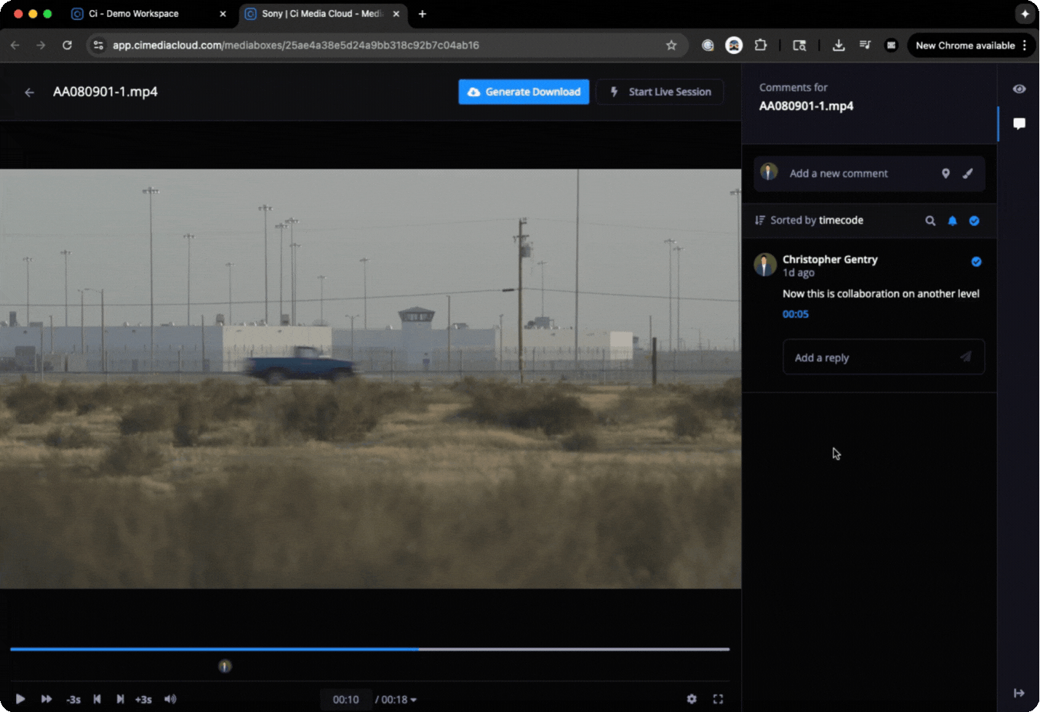Change the Sorted by timecode order
1040x712 pixels.
[809, 220]
